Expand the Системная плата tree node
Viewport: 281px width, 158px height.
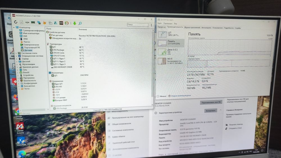16,53
